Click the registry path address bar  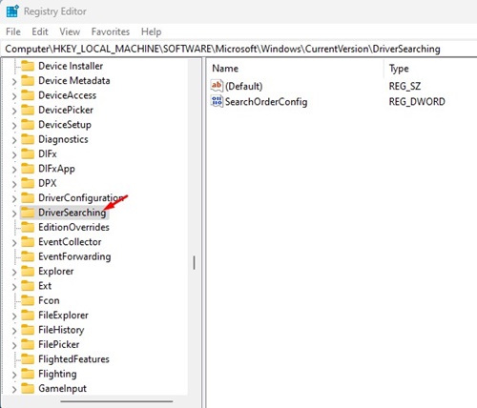coord(238,49)
